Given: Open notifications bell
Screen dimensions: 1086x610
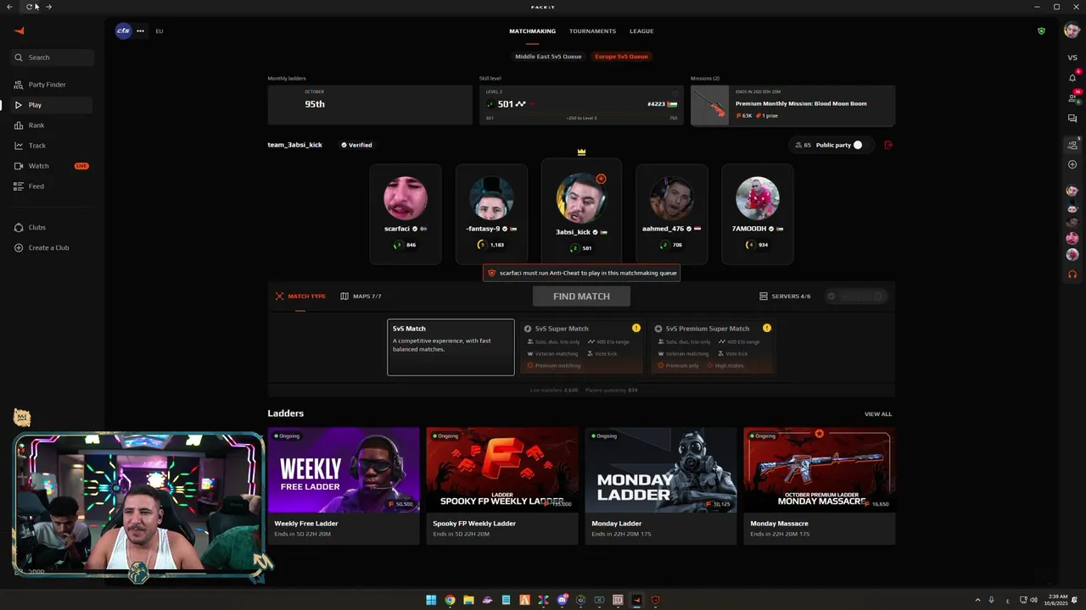Looking at the screenshot, I should (1072, 78).
